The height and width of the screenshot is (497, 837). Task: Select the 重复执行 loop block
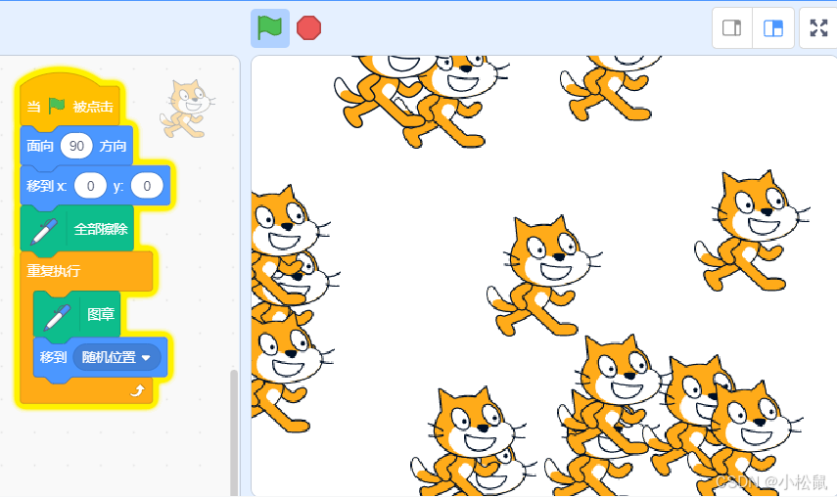(x=86, y=271)
